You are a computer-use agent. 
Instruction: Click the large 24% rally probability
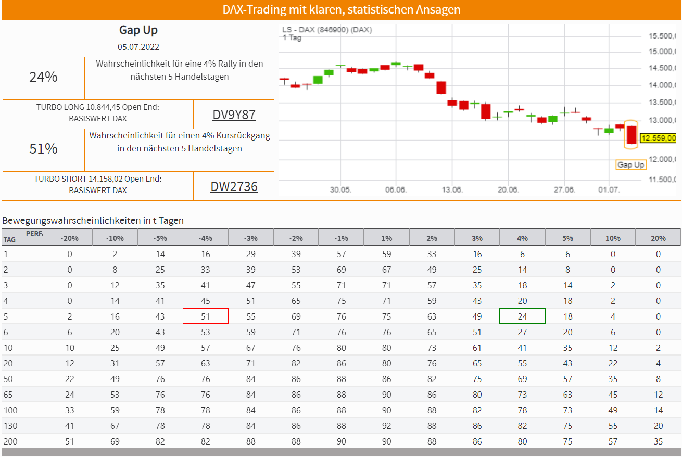43,77
